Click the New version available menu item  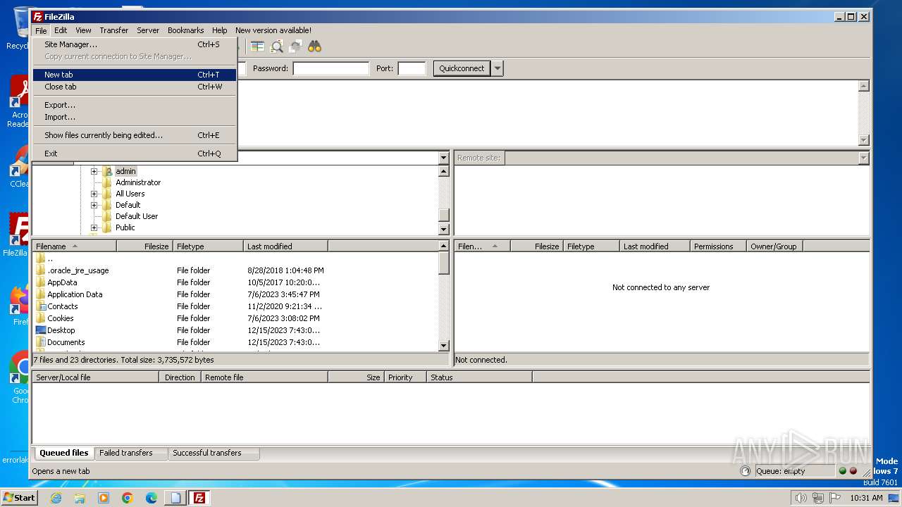[x=273, y=30]
